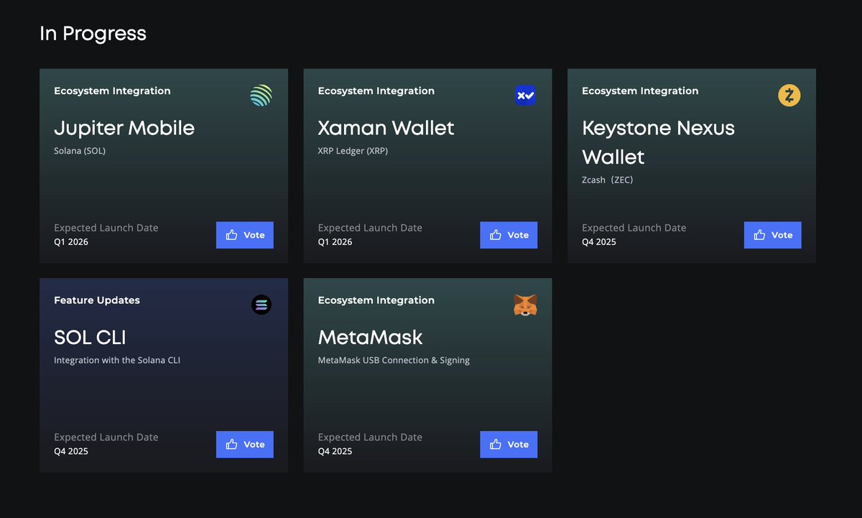Screen dimensions: 862x518
Task: Click the Xaman Wallet logo icon
Action: point(526,96)
